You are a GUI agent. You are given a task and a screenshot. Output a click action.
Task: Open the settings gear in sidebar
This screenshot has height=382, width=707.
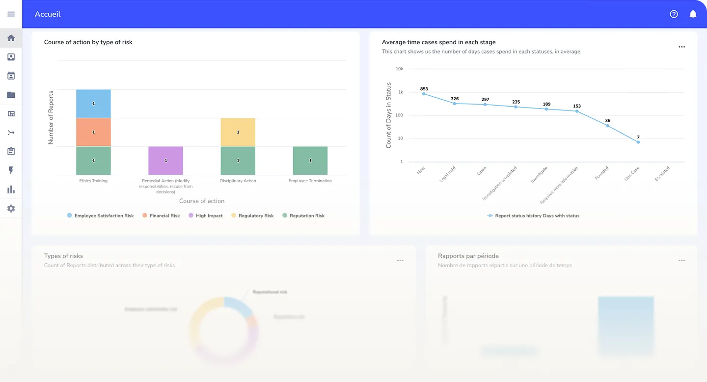click(x=11, y=209)
